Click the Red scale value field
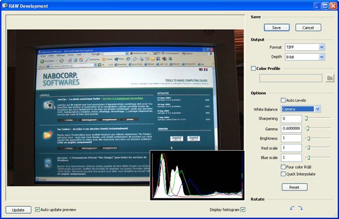 tap(291, 148)
